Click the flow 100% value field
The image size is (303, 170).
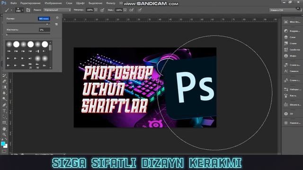[119, 10]
